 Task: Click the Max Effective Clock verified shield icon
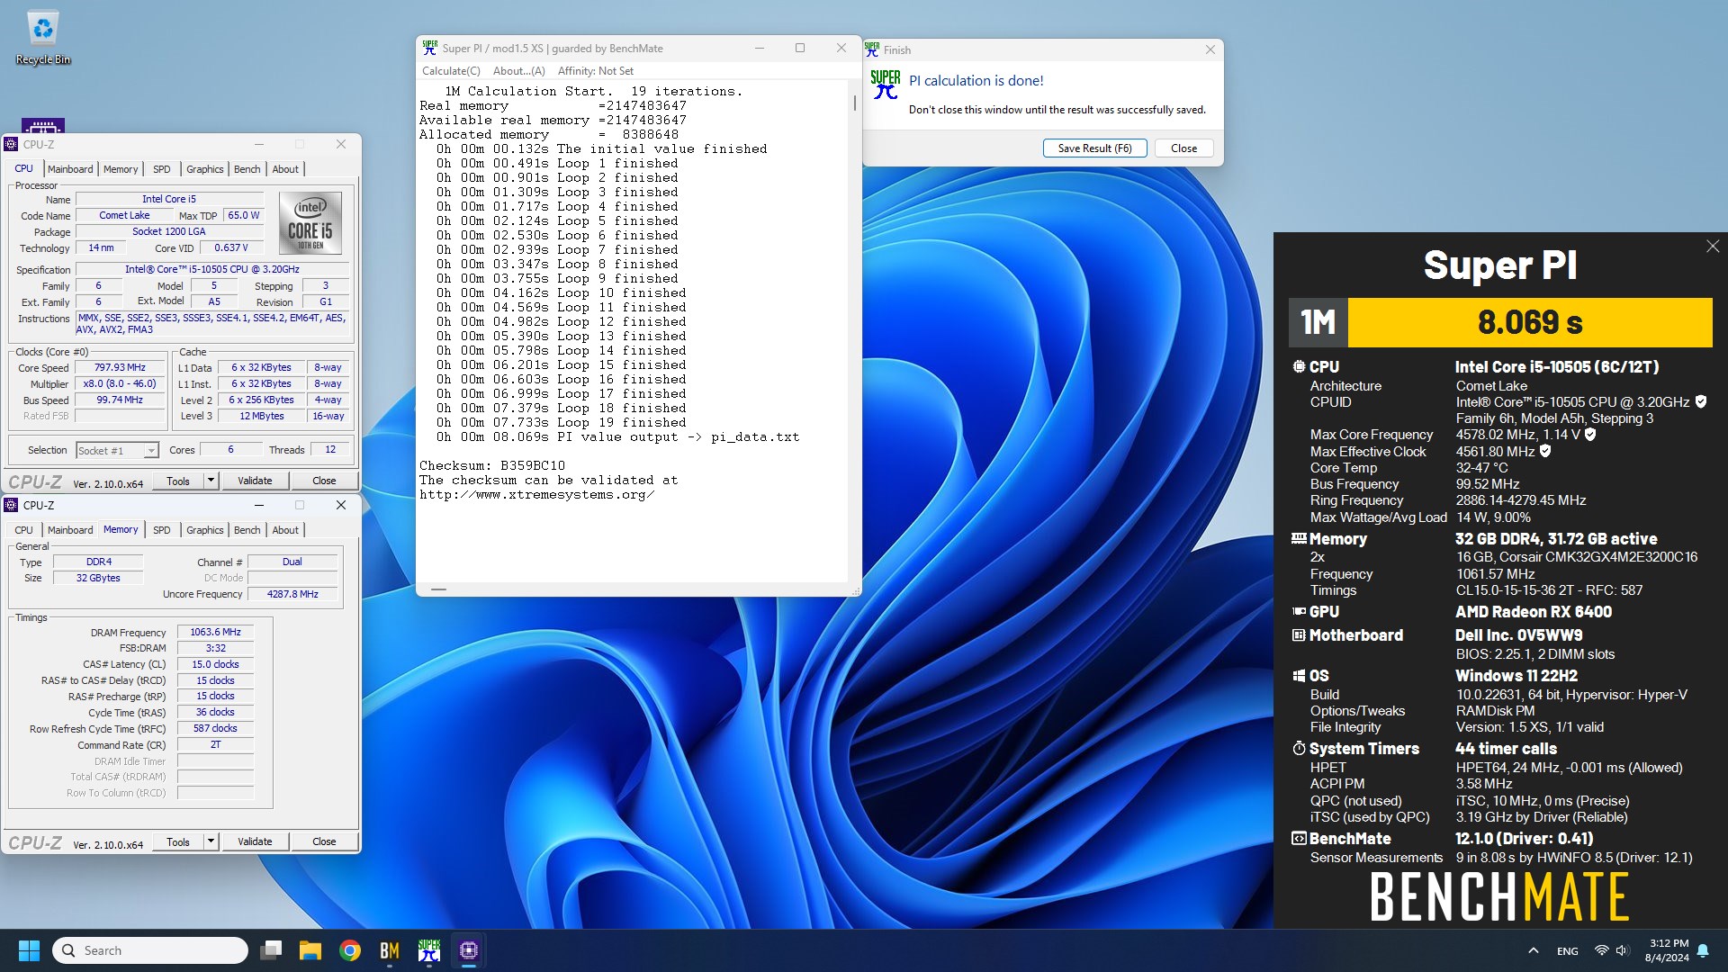coord(1545,451)
